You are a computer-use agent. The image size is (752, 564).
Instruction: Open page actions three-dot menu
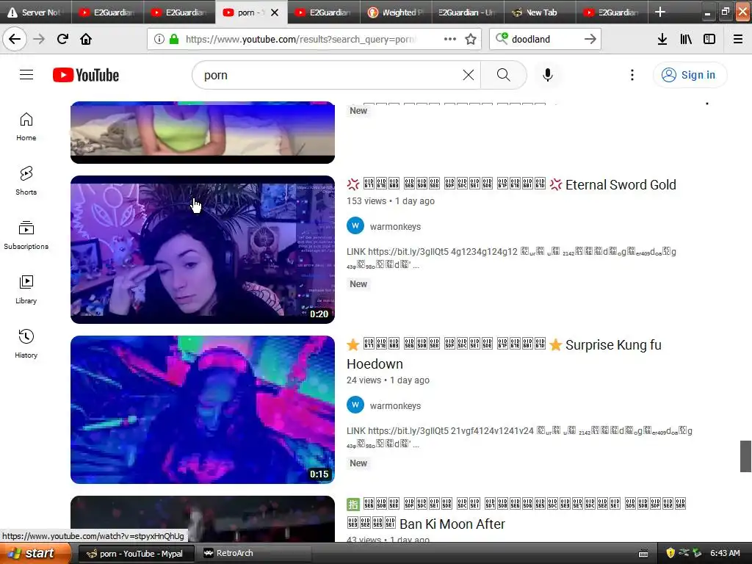[450, 39]
